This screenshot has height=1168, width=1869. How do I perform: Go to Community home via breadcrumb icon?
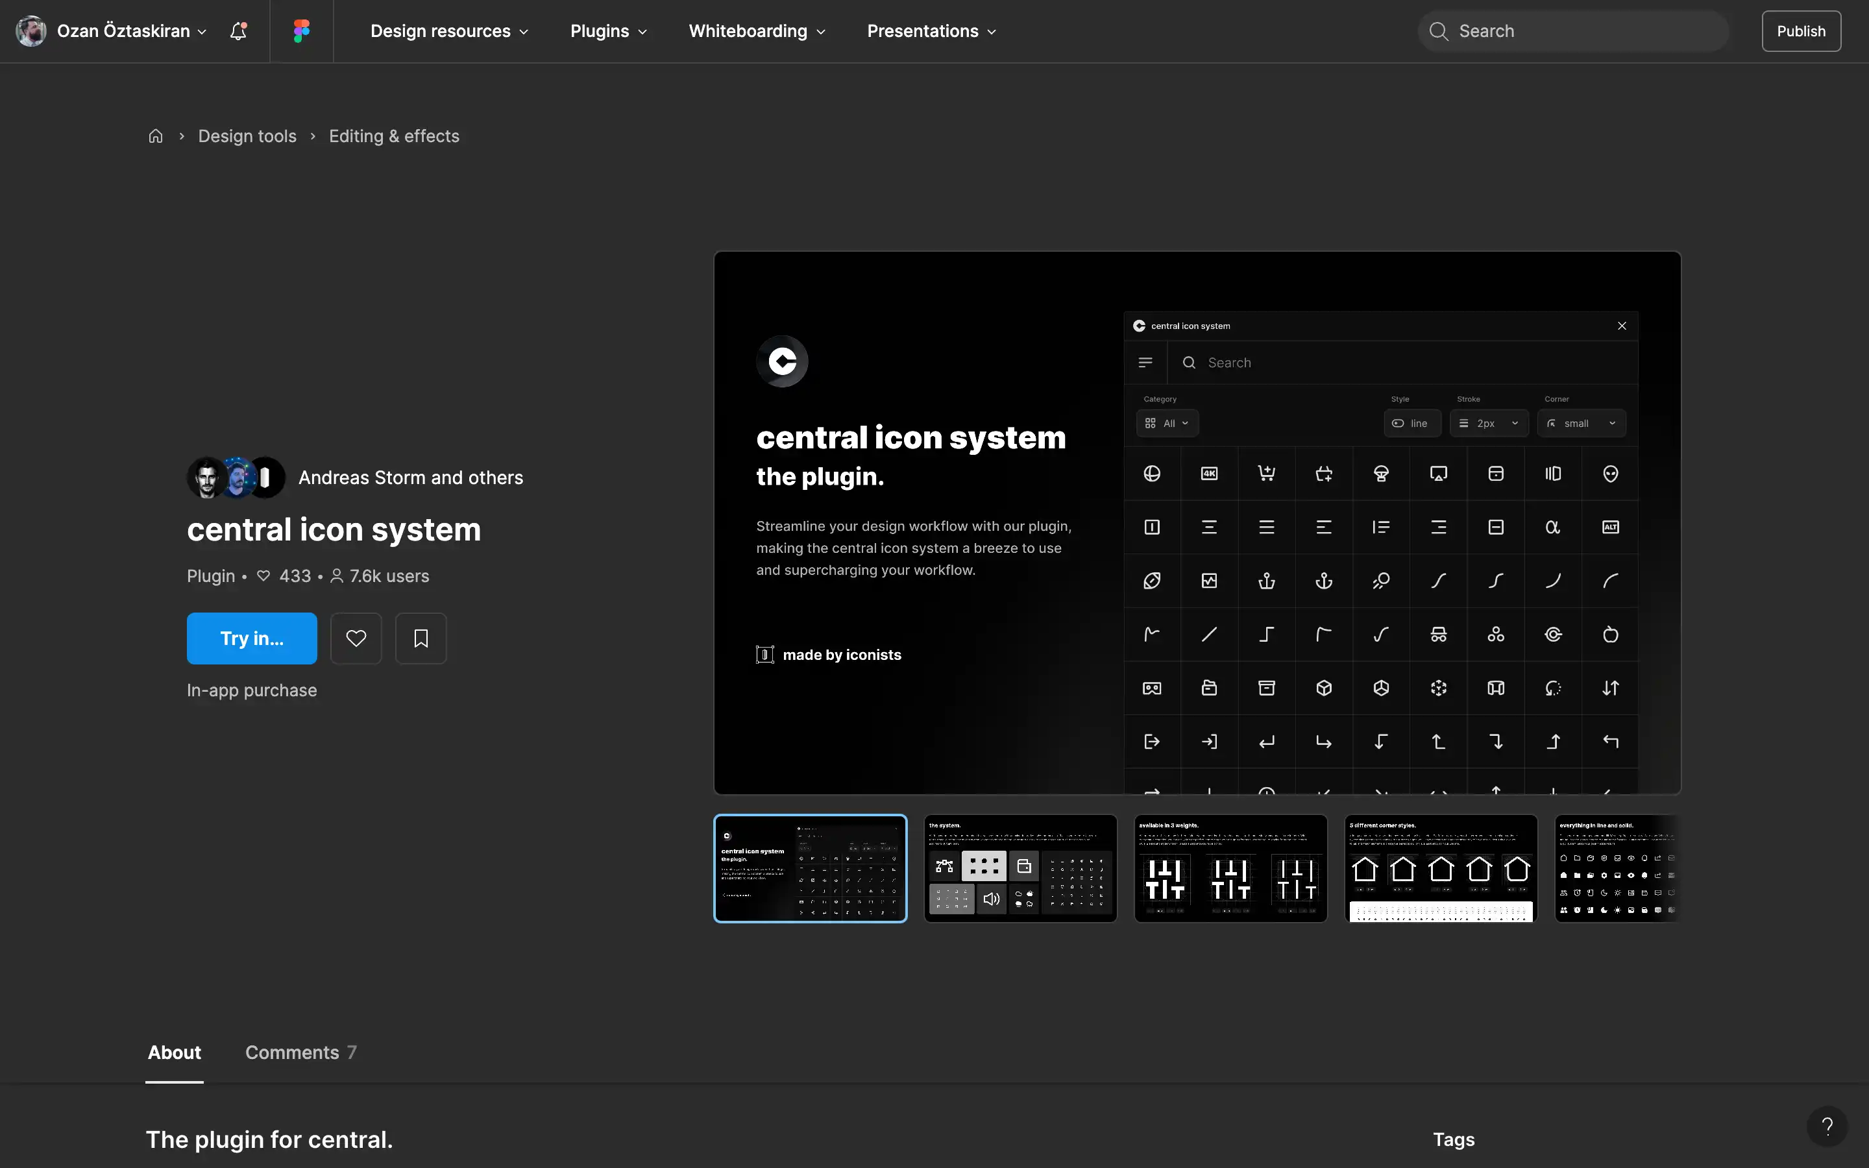156,136
